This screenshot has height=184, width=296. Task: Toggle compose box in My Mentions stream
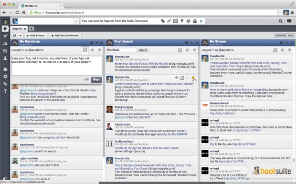pyautogui.click(x=85, y=50)
